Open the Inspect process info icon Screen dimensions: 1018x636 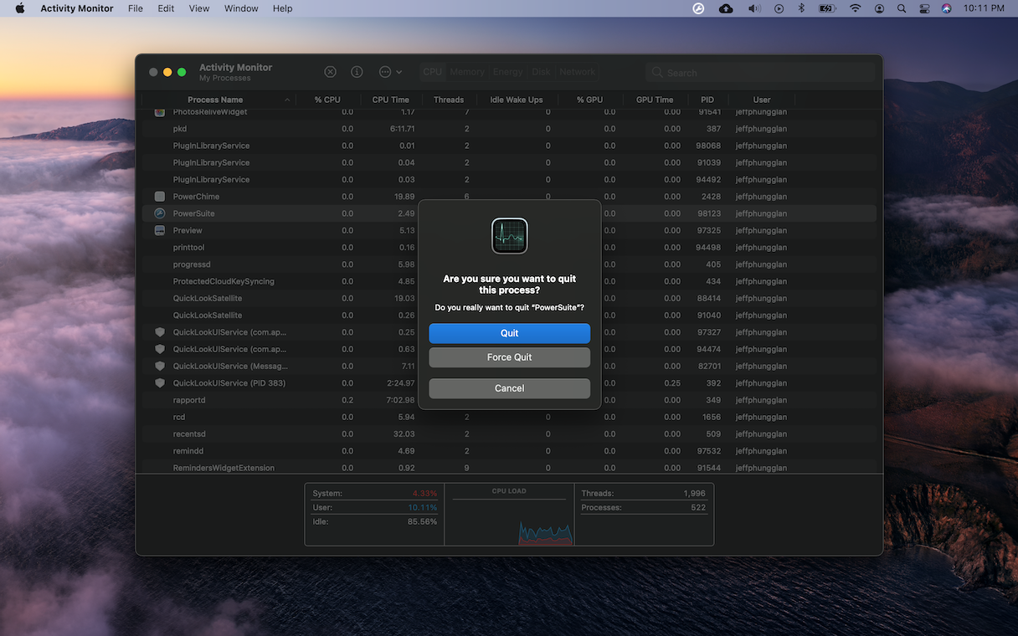(357, 72)
